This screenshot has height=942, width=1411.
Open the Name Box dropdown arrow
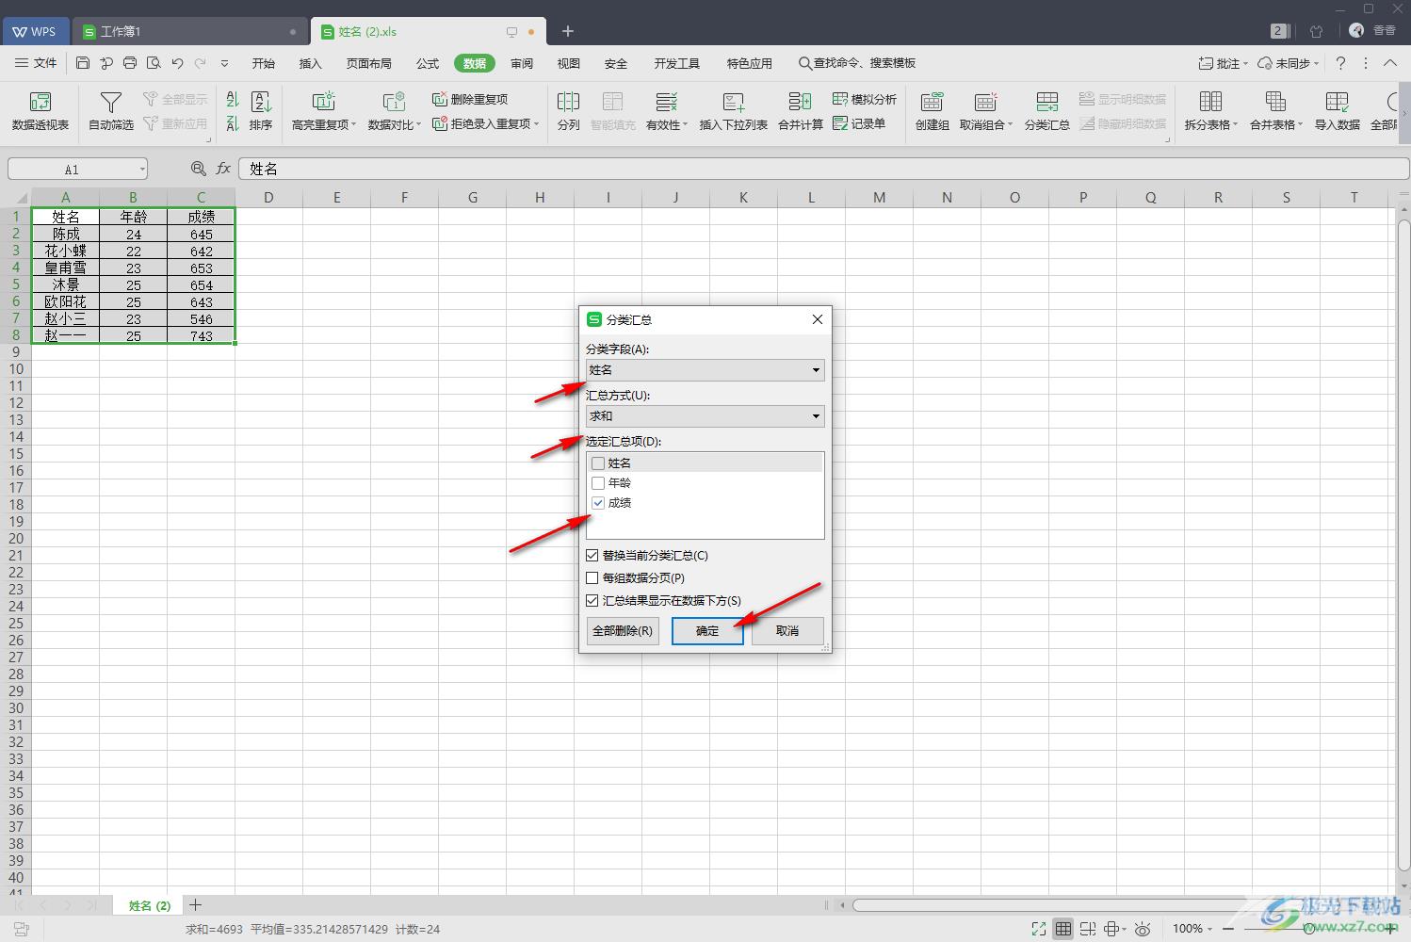[x=142, y=170]
